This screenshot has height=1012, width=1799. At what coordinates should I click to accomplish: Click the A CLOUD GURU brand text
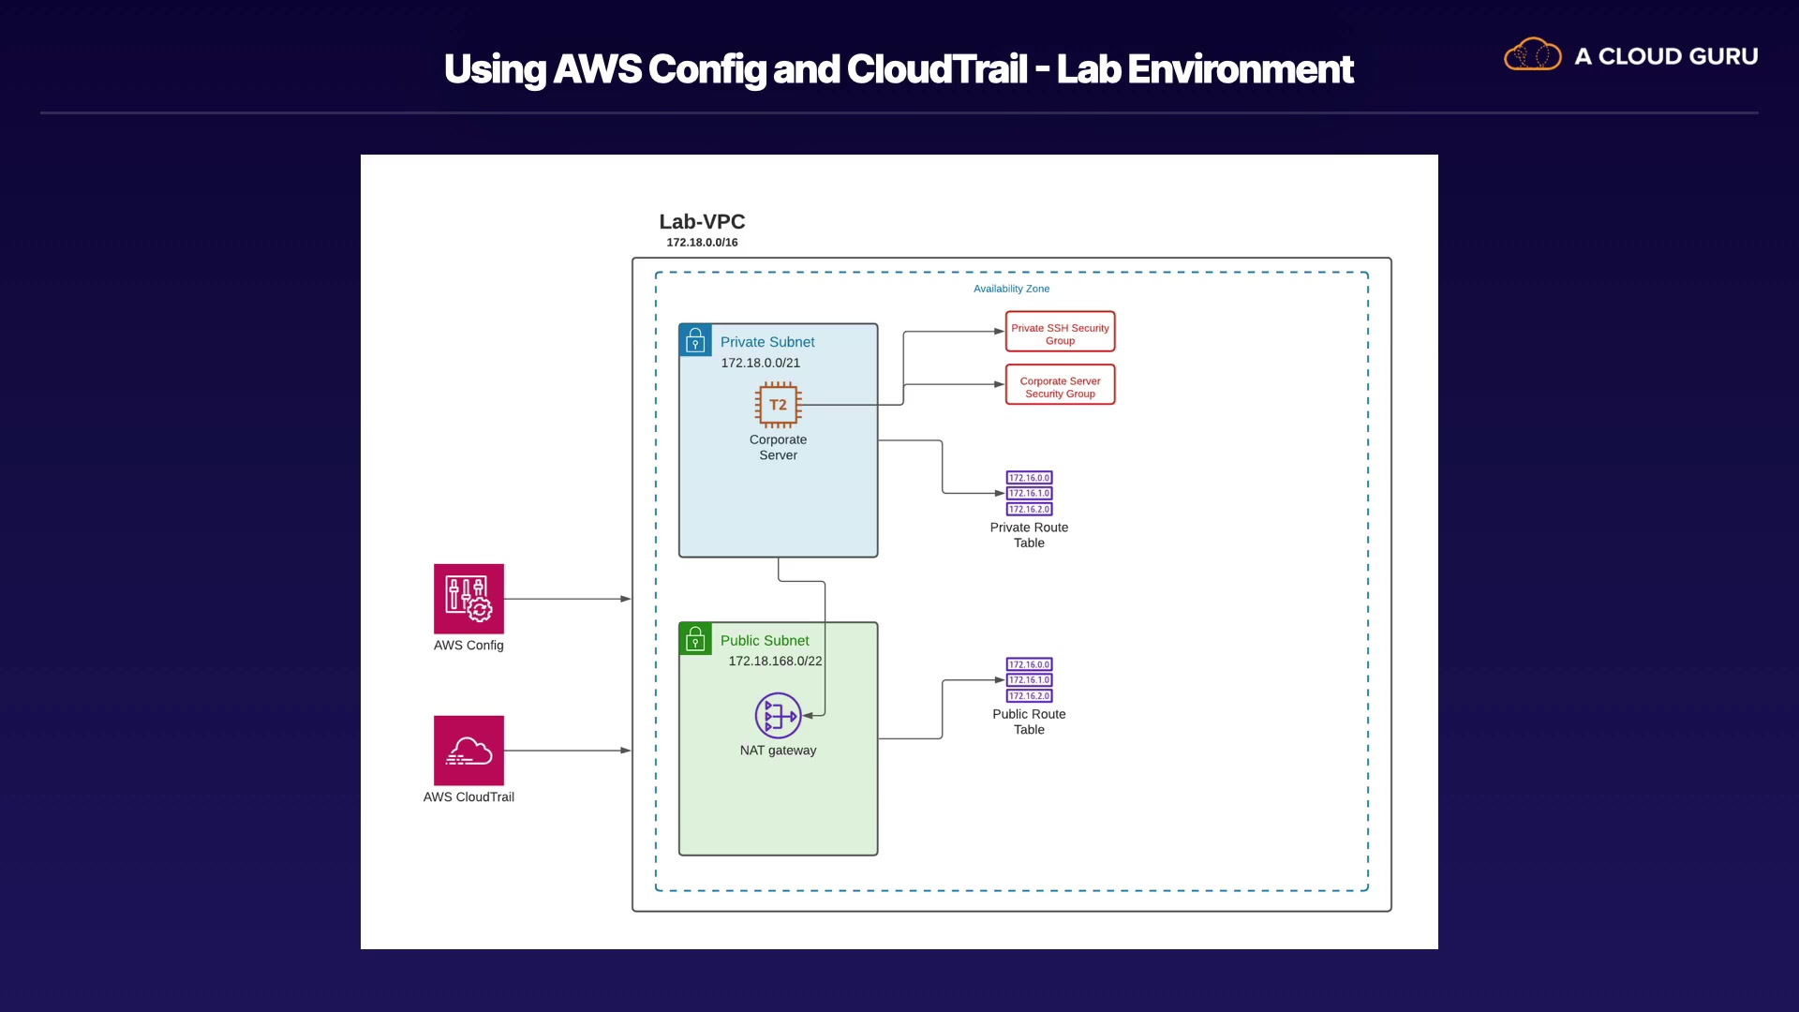click(1666, 56)
